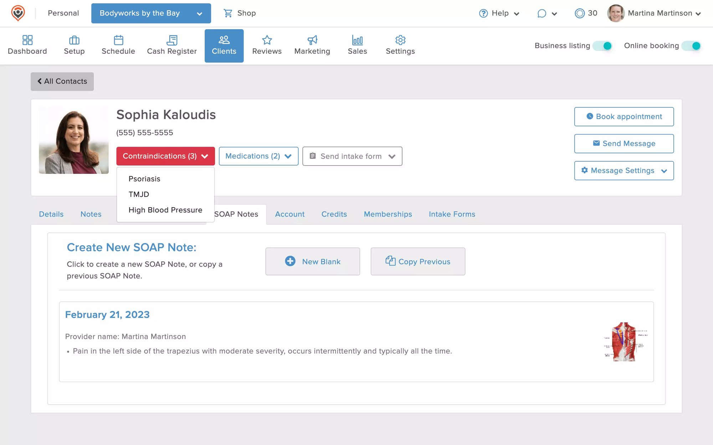Open the Cash Register receipt icon
Viewport: 713px width, 445px height.
click(172, 40)
